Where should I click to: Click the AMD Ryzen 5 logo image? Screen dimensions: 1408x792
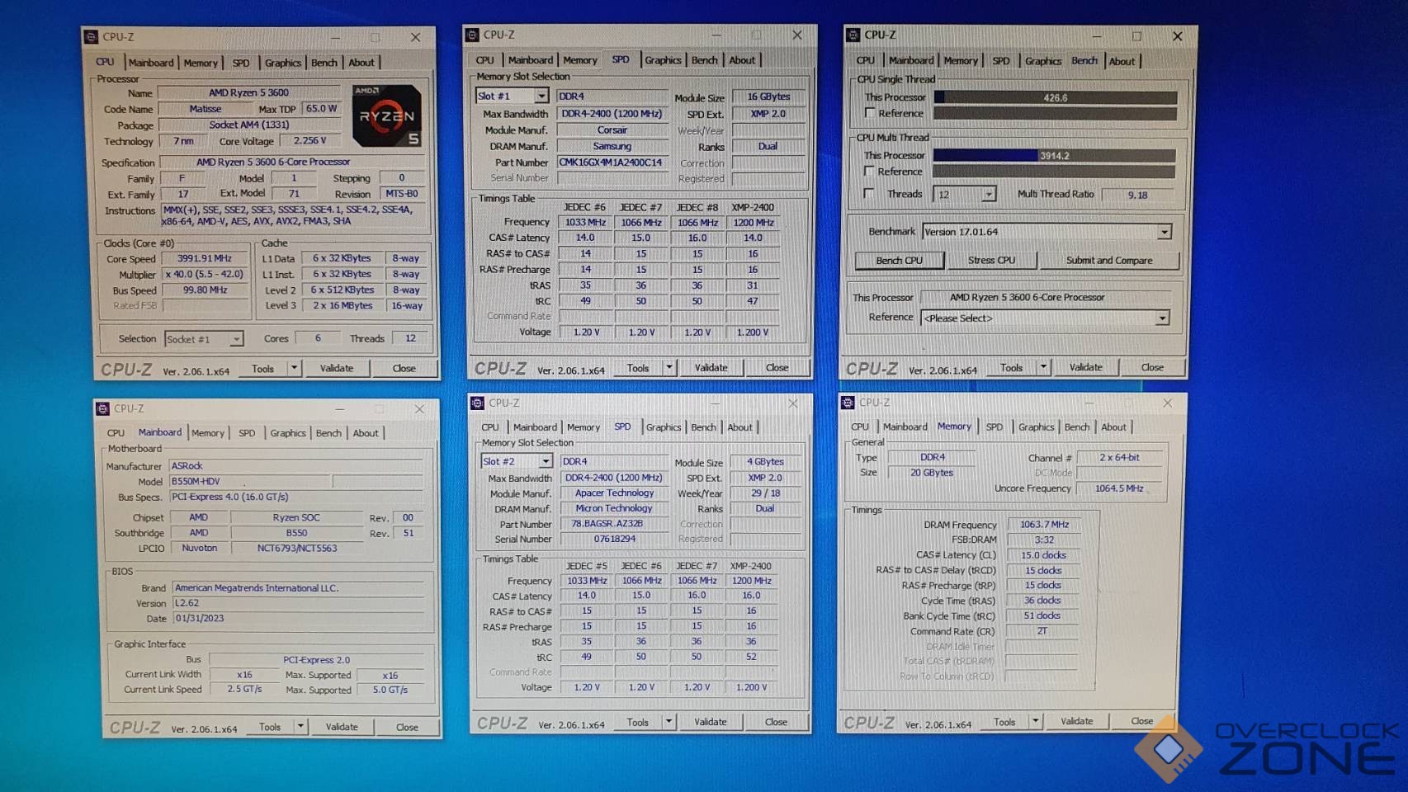[386, 115]
